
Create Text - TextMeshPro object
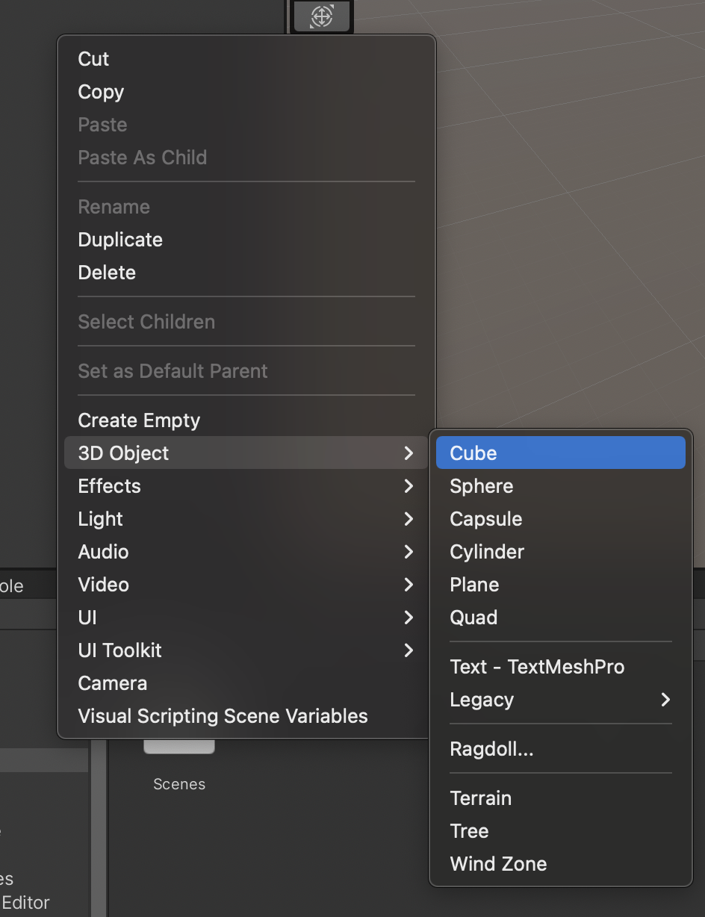point(537,667)
